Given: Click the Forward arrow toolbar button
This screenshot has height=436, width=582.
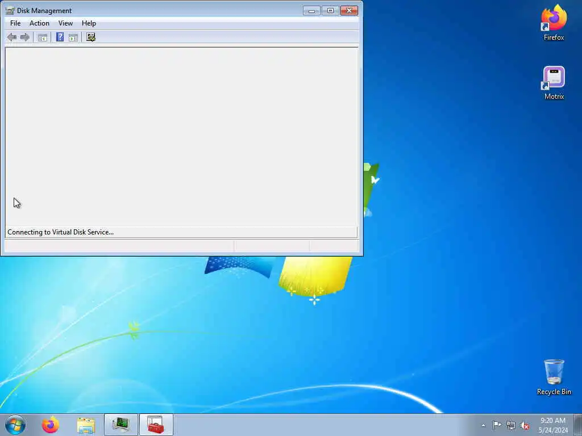Looking at the screenshot, I should coord(25,37).
